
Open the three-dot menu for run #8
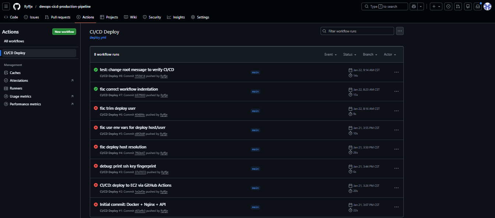(x=396, y=72)
